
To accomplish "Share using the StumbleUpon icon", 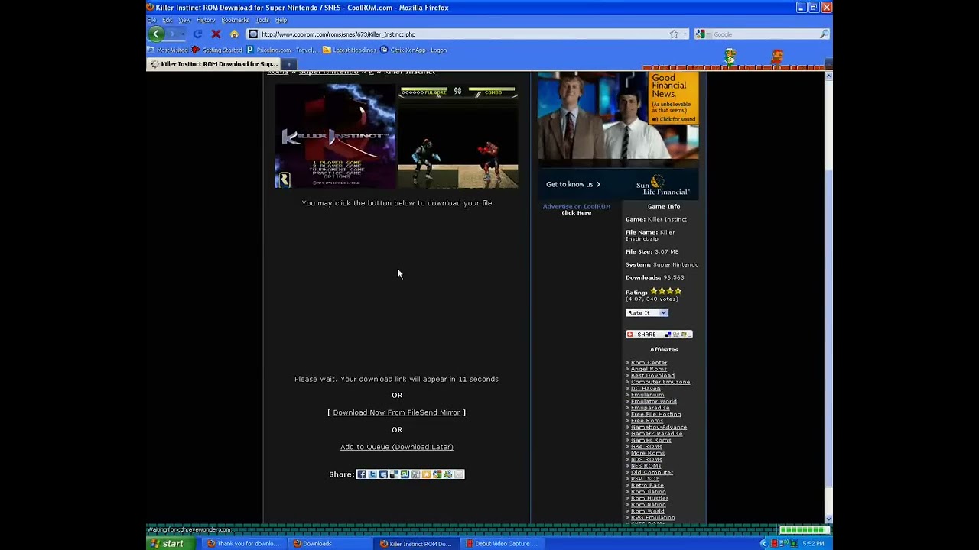I will (405, 474).
